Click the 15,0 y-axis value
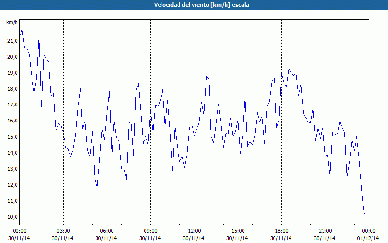The height and width of the screenshot is (243, 388). (13, 137)
